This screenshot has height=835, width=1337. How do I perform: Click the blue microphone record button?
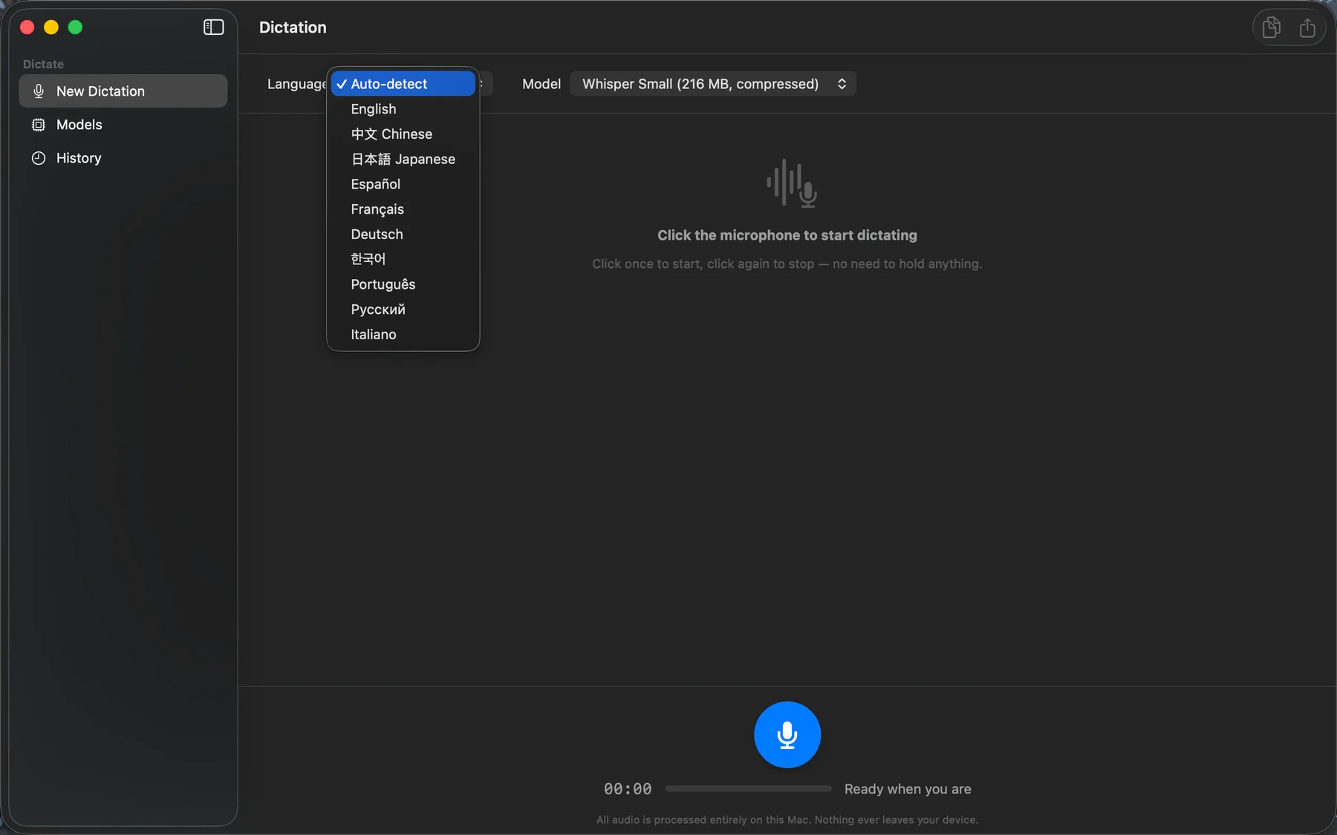787,734
